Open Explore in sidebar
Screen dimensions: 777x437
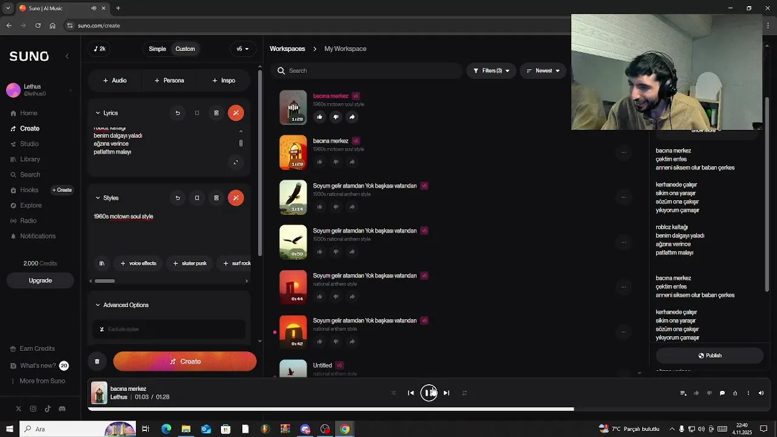[31, 206]
